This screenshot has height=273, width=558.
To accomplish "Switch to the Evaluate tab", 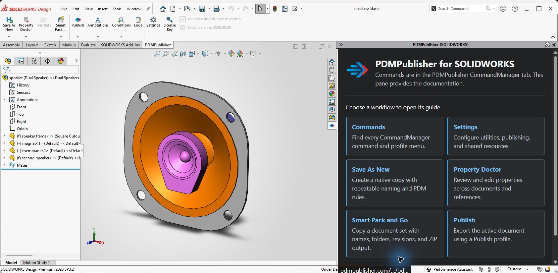I will click(x=88, y=45).
